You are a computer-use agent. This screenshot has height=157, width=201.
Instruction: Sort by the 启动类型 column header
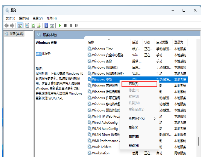point(164,42)
